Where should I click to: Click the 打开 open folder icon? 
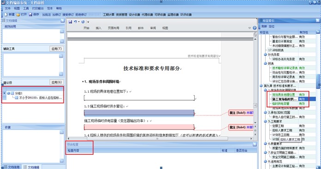[x=18, y=14]
